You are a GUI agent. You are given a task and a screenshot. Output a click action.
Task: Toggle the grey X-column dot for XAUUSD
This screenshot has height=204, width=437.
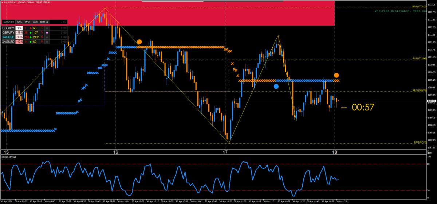(47, 37)
